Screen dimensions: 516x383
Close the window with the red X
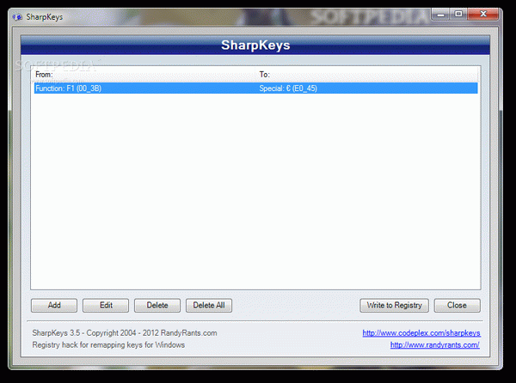[x=483, y=14]
